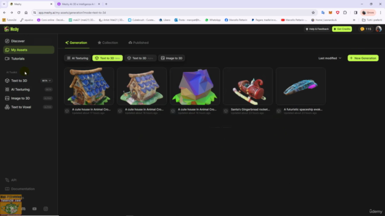The width and height of the screenshot is (385, 216).
Task: Select the Text to 3D Alpha filter
Action: tap(140, 58)
